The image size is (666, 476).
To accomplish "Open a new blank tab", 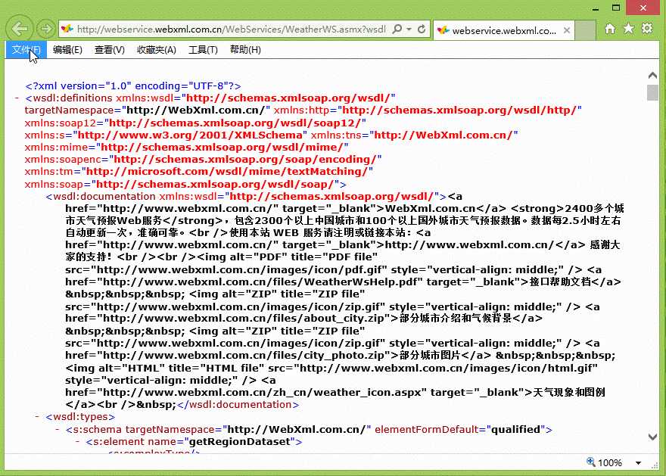I will point(585,30).
